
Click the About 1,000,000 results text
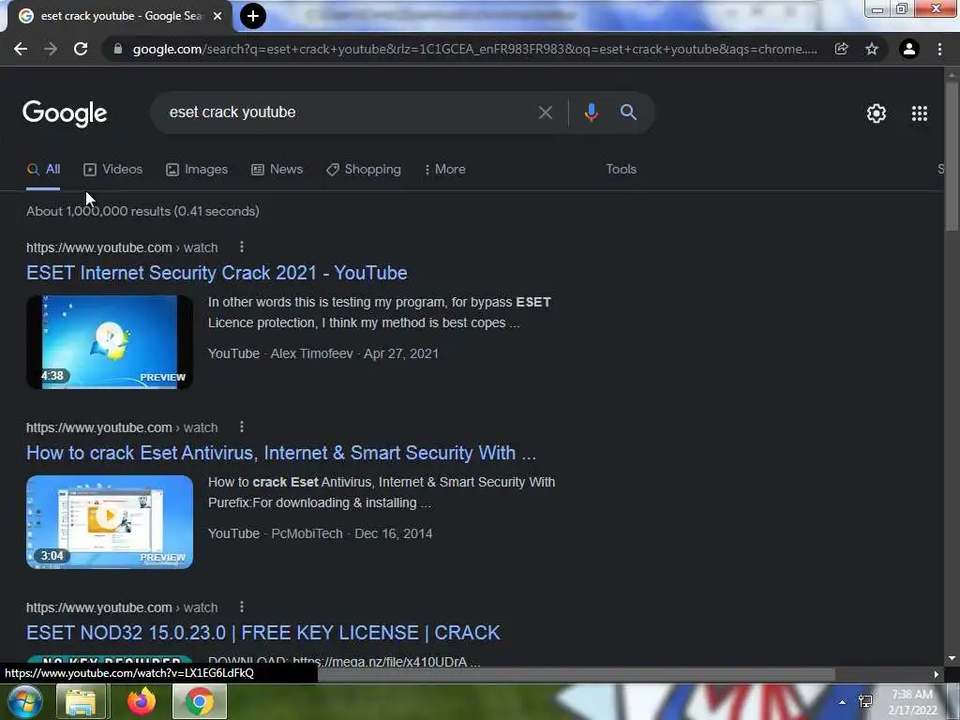click(x=142, y=211)
